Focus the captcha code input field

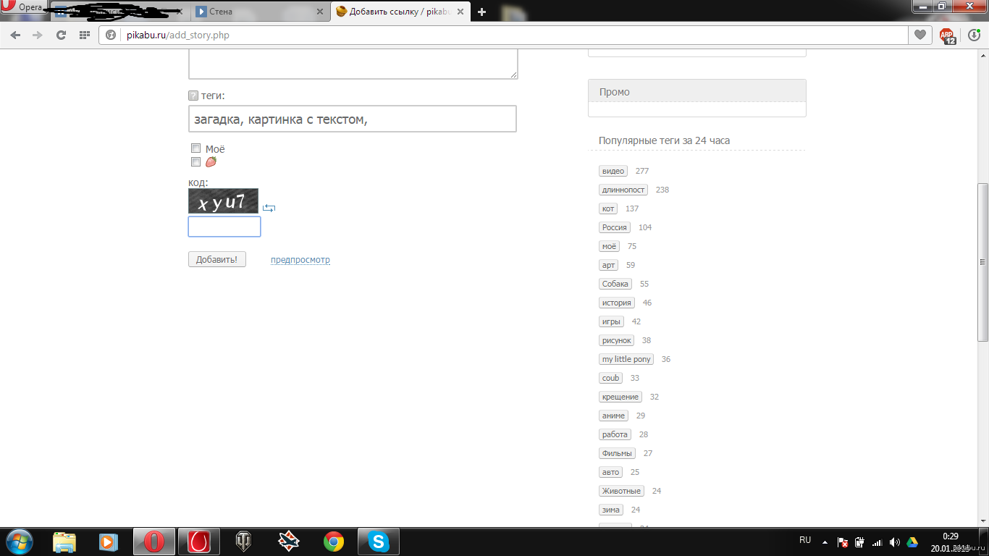[x=224, y=227]
